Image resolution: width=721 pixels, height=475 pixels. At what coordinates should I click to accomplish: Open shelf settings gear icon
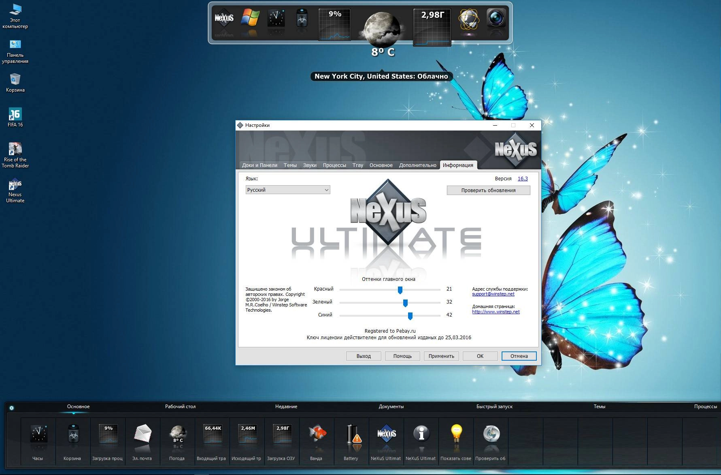click(12, 408)
